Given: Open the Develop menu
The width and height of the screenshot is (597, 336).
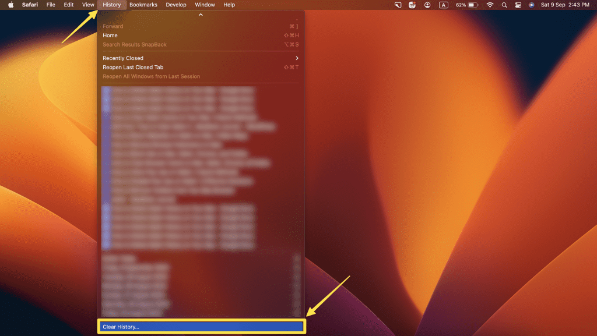Looking at the screenshot, I should pos(176,5).
